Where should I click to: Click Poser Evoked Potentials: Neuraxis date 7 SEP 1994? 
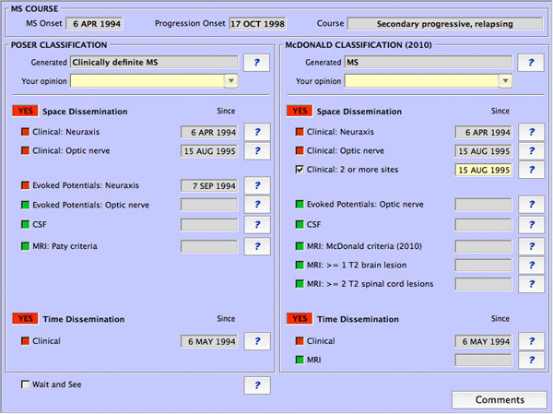click(x=209, y=186)
